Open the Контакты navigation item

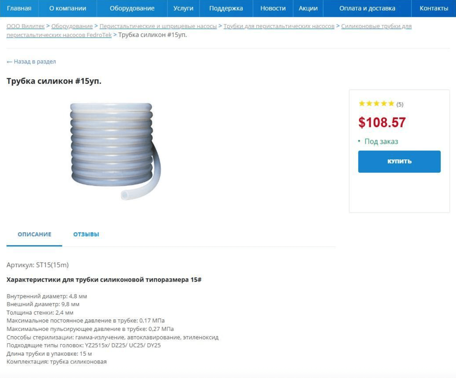tap(434, 8)
